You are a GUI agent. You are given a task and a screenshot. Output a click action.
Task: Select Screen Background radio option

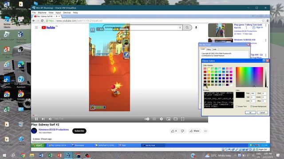[x=258, y=106]
